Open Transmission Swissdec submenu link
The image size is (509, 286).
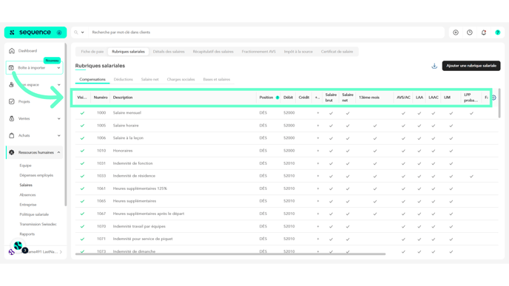point(38,225)
